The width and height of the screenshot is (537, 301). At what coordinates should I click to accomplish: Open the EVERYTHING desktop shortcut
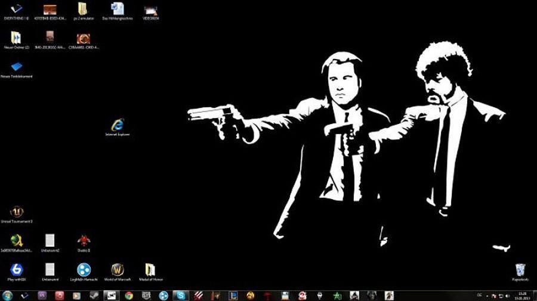[17, 10]
